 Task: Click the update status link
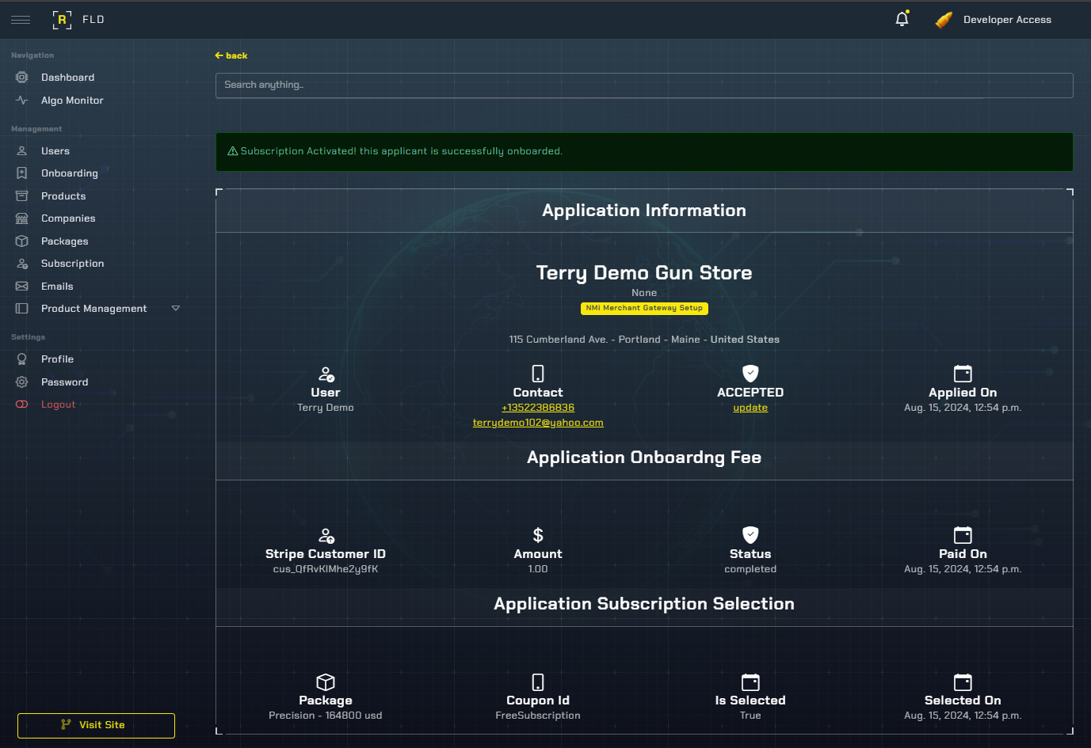click(750, 408)
